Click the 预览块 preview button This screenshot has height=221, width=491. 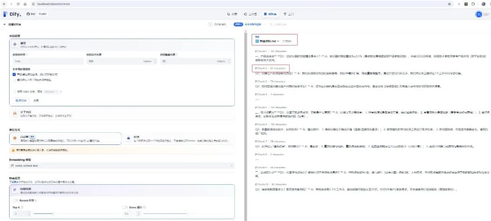coord(21,101)
